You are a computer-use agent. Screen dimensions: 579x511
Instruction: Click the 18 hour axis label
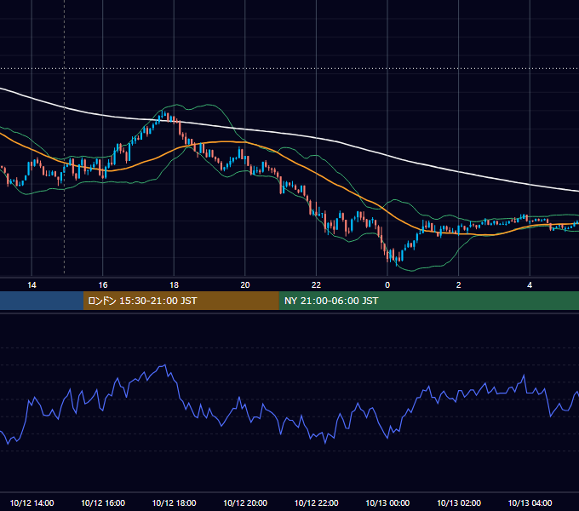[174, 285]
